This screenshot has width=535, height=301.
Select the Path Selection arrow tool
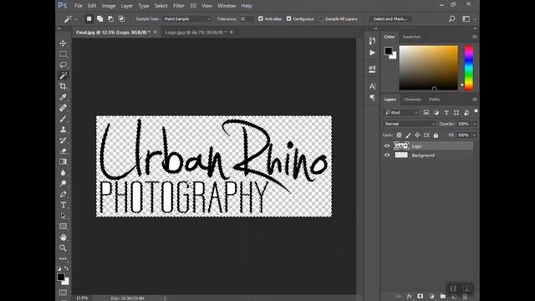point(64,216)
